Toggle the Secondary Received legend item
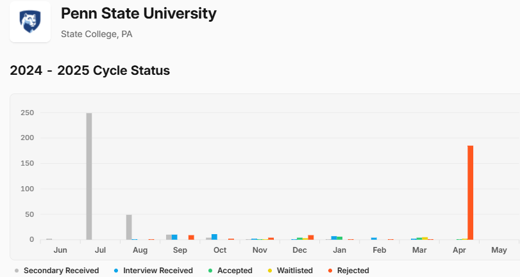Screen dimensions: 520x277 pos(61,271)
